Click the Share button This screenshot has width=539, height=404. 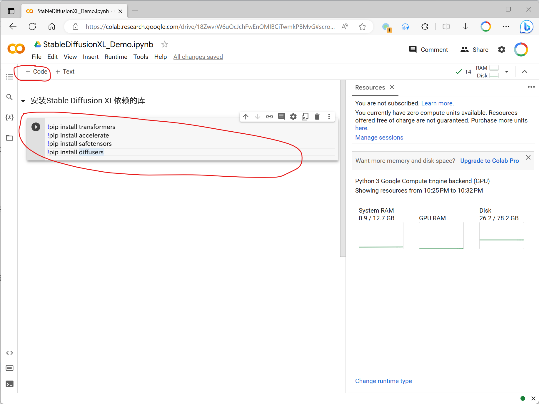click(x=474, y=49)
